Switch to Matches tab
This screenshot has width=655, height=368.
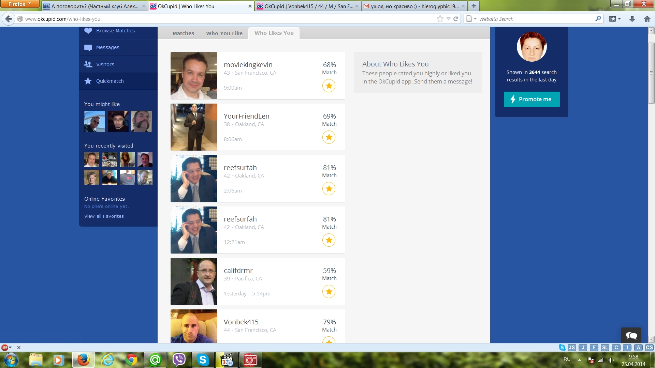[x=183, y=33]
